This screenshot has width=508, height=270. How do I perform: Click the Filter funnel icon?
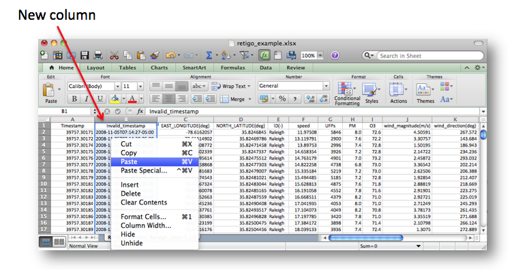[243, 55]
